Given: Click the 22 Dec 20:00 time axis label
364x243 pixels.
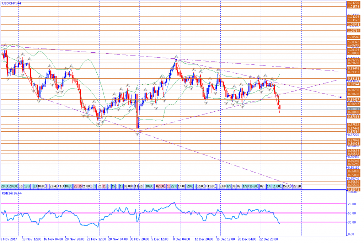Looking at the screenshot, I should pyautogui.click(x=268, y=239).
